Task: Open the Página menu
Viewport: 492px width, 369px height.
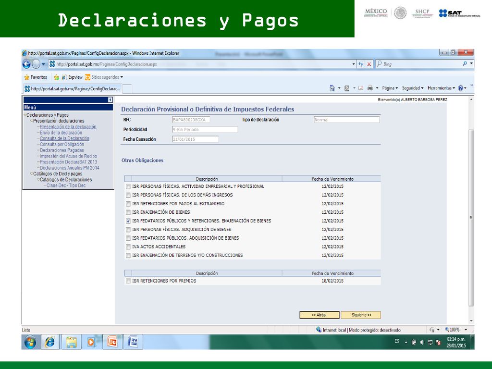Action: coord(390,88)
